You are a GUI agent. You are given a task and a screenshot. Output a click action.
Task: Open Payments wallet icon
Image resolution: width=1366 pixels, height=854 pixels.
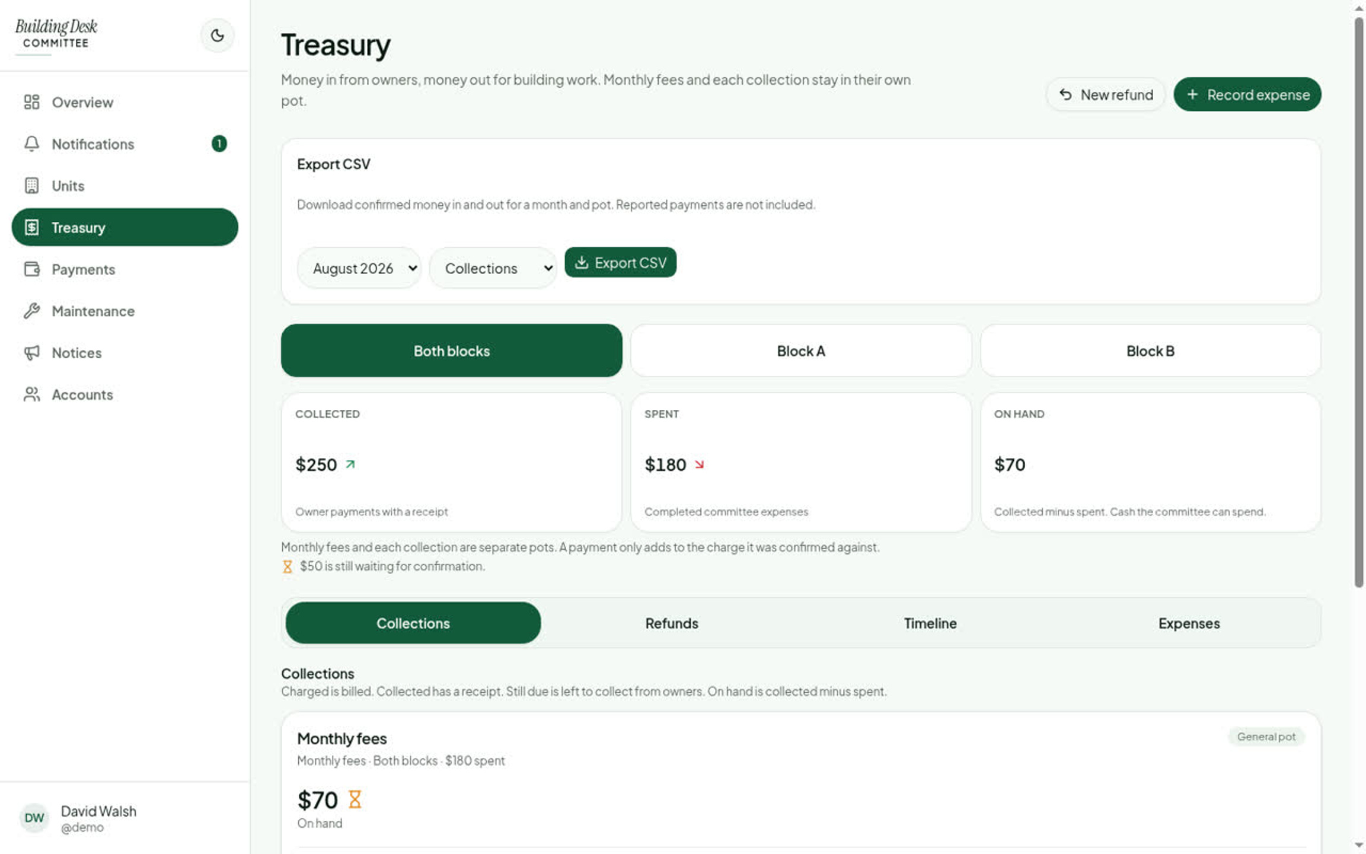(31, 269)
